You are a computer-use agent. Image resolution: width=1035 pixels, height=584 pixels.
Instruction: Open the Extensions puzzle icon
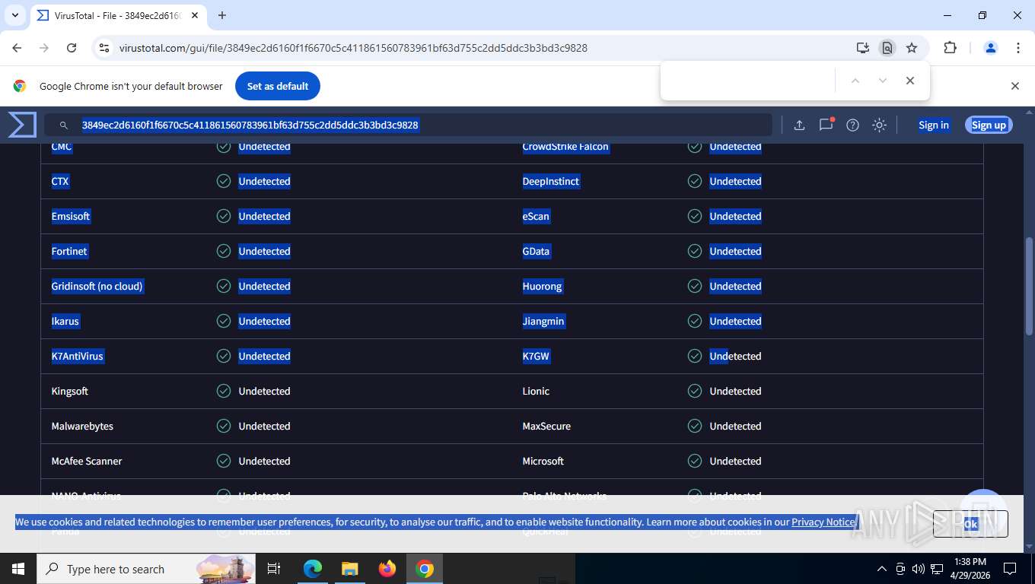(x=950, y=48)
